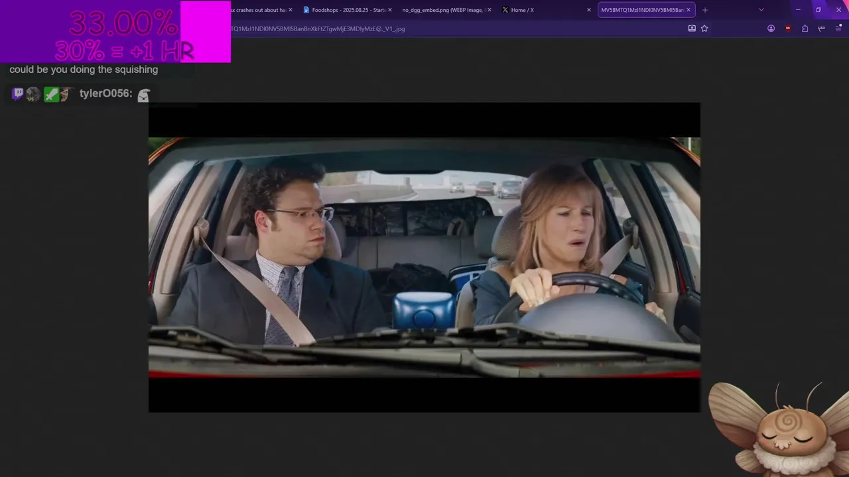Open the uBlock Origin extension icon
849x477 pixels.
pos(788,28)
